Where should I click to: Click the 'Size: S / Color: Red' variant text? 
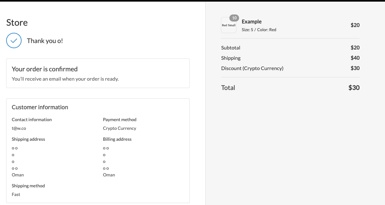click(259, 30)
